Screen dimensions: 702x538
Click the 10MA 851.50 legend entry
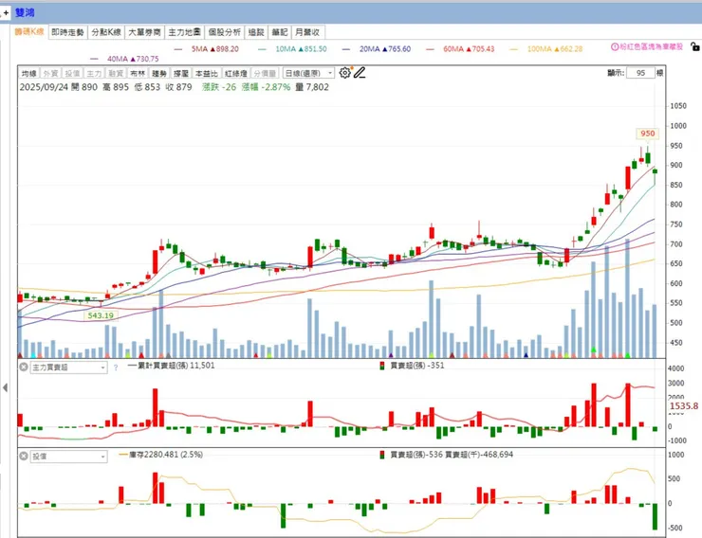(301, 48)
